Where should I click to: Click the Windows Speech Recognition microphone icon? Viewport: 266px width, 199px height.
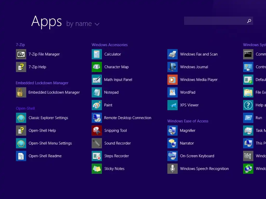coord(172,168)
